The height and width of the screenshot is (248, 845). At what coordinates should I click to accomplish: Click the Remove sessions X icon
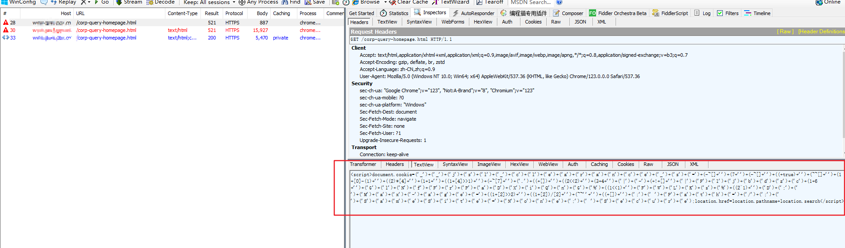tap(83, 2)
